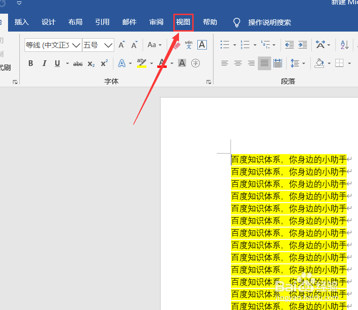Image resolution: width=358 pixels, height=310 pixels.
Task: Open the line spacing dropdown arrow
Action: [x=304, y=63]
